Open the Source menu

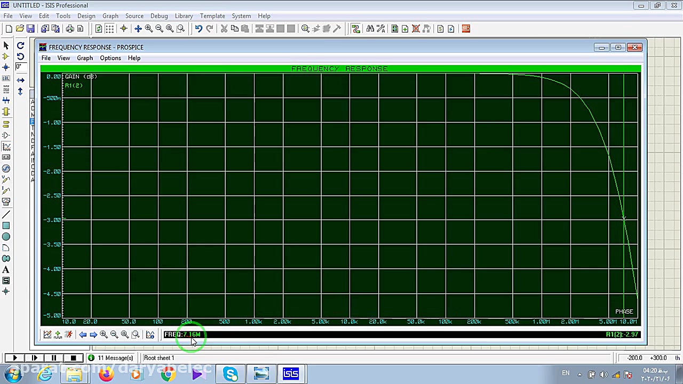[x=134, y=16]
